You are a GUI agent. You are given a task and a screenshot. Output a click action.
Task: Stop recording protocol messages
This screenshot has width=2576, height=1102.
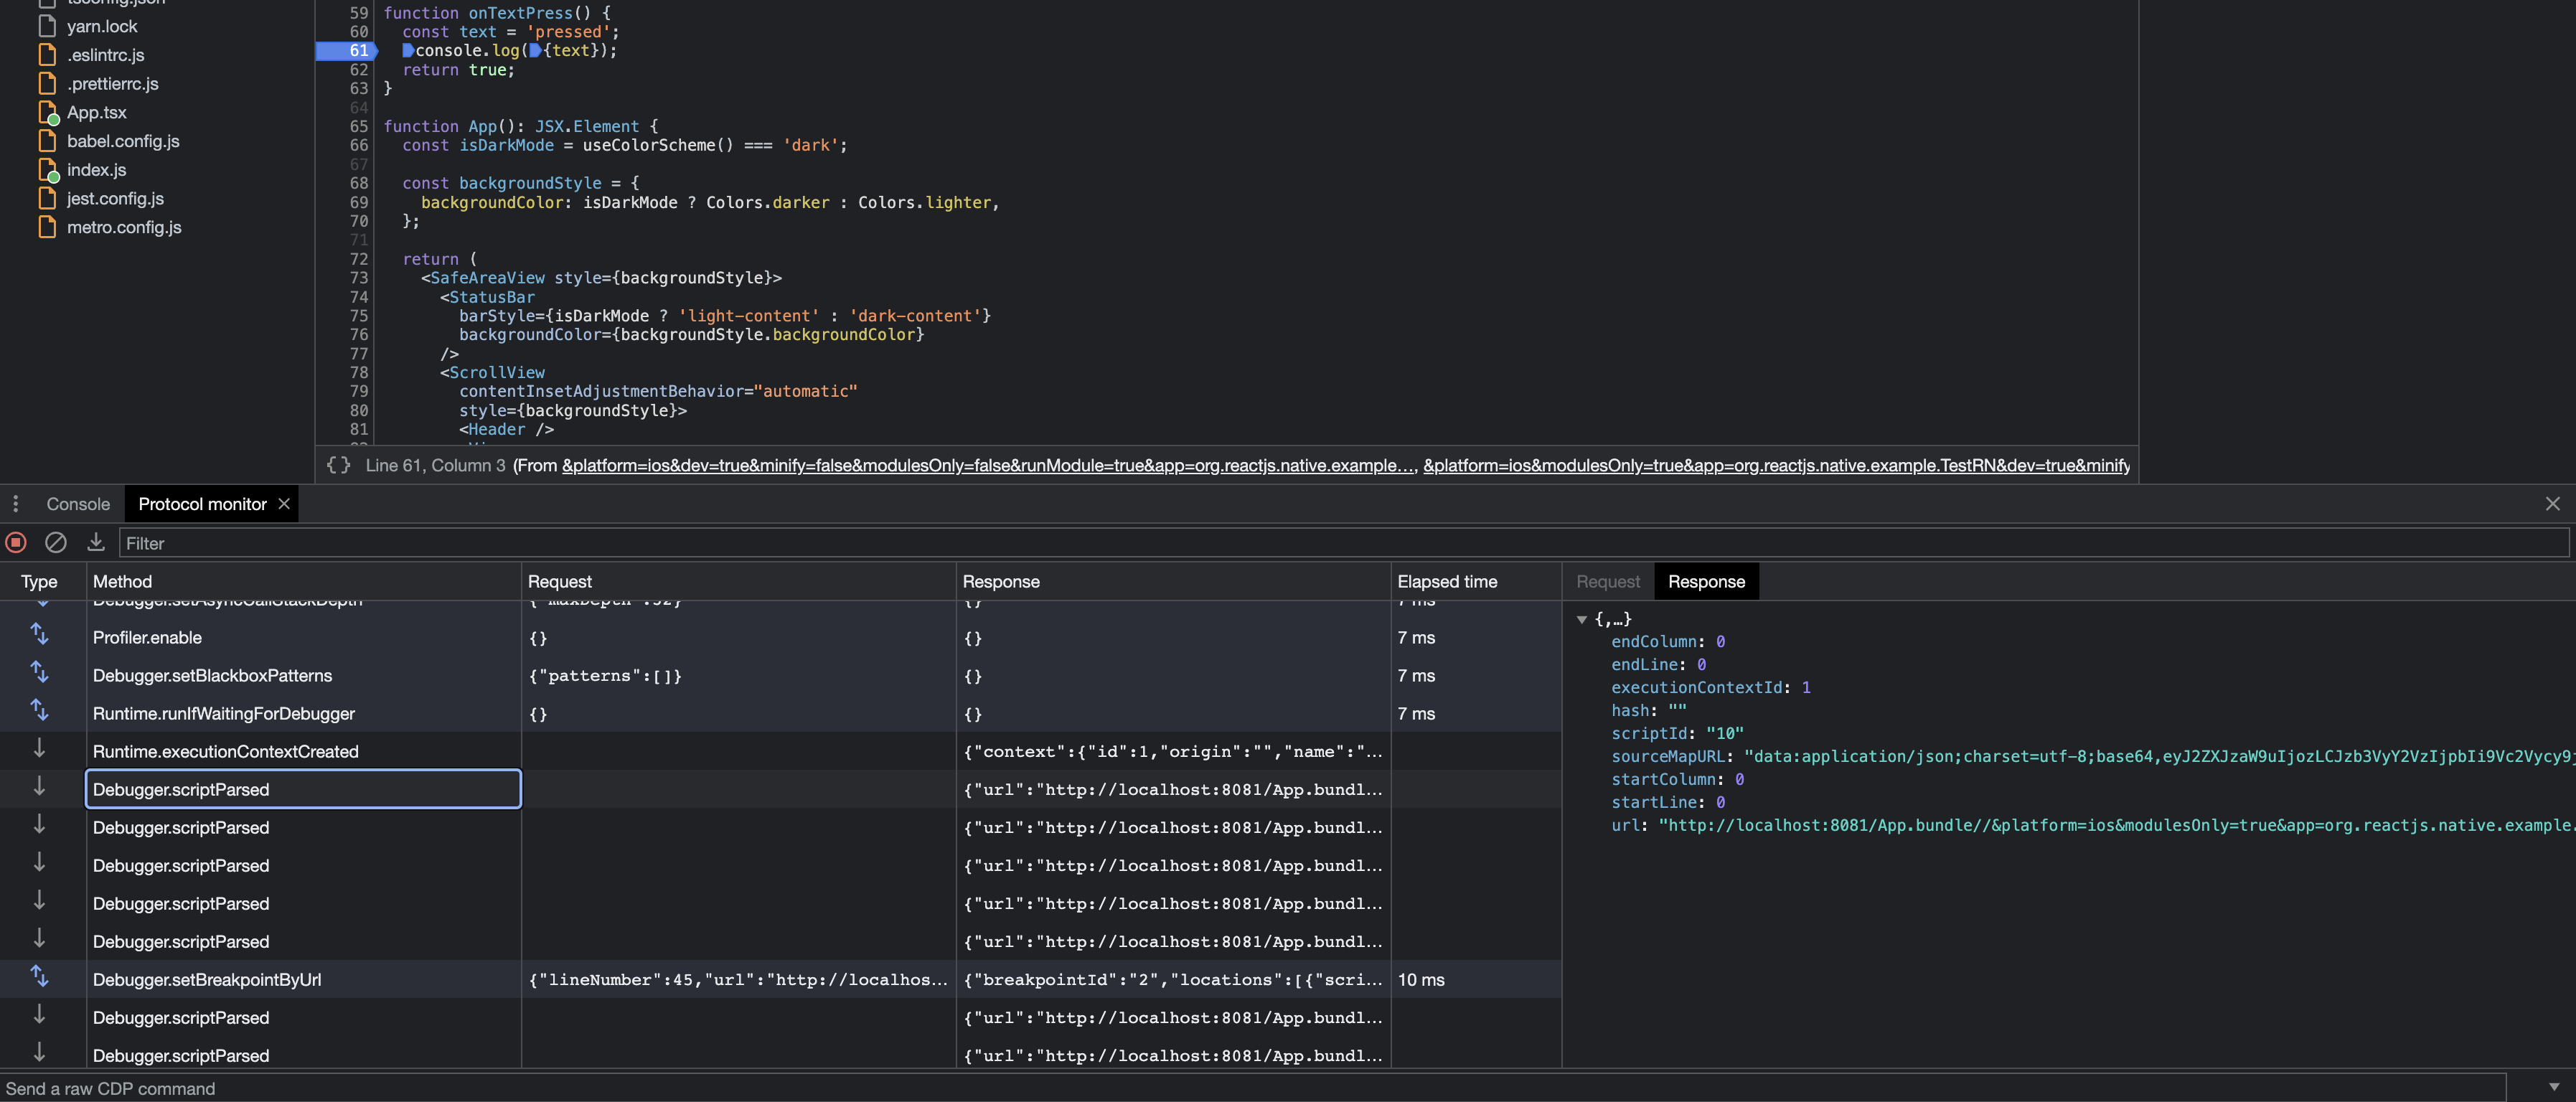click(x=15, y=543)
